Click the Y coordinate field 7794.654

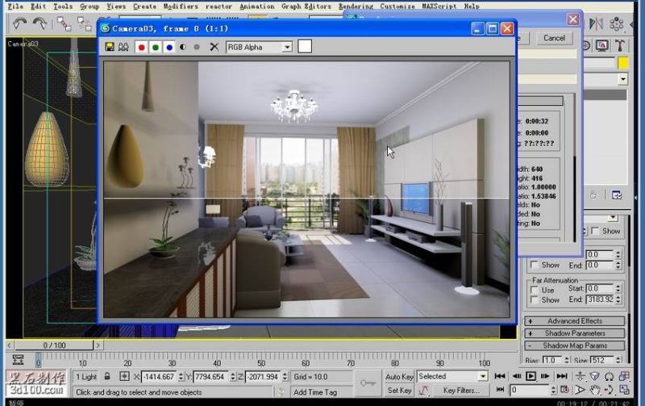(210, 377)
